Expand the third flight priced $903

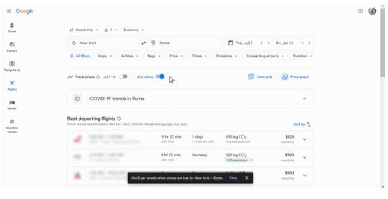coord(304,175)
